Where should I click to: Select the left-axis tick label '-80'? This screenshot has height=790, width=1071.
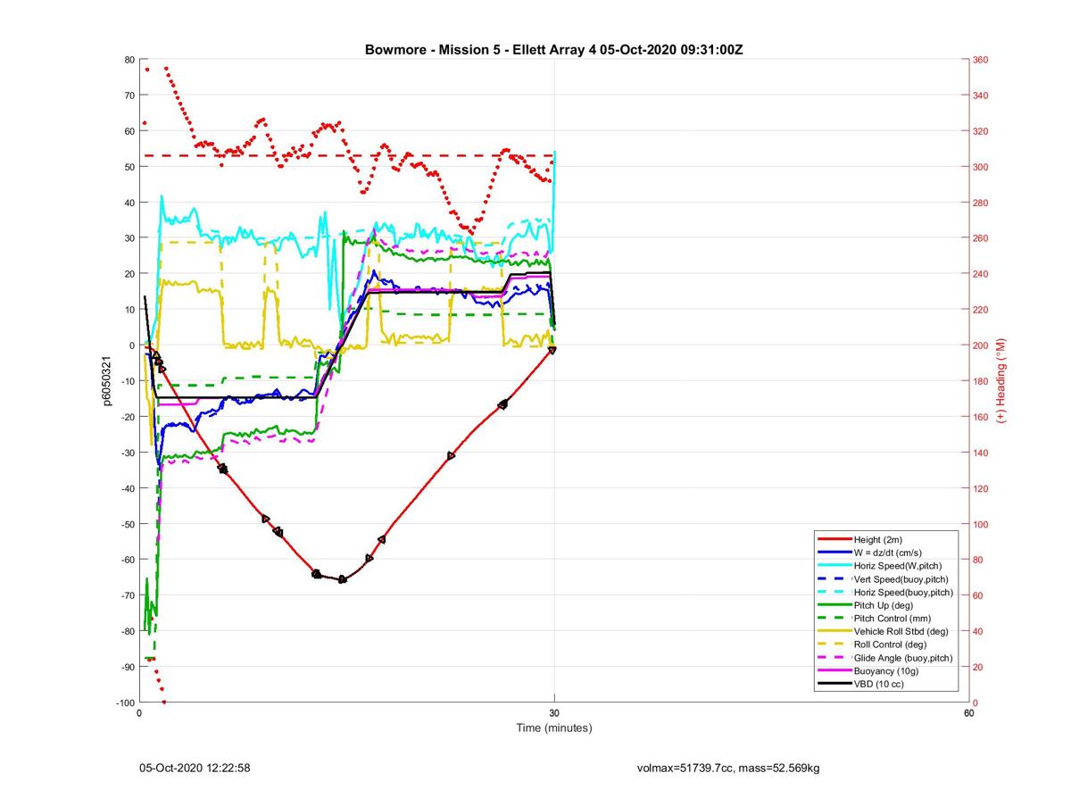(x=129, y=631)
